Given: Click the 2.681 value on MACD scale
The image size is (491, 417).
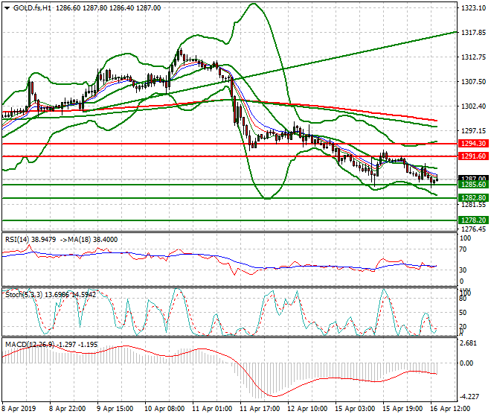Looking at the screenshot, I should click(x=470, y=344).
